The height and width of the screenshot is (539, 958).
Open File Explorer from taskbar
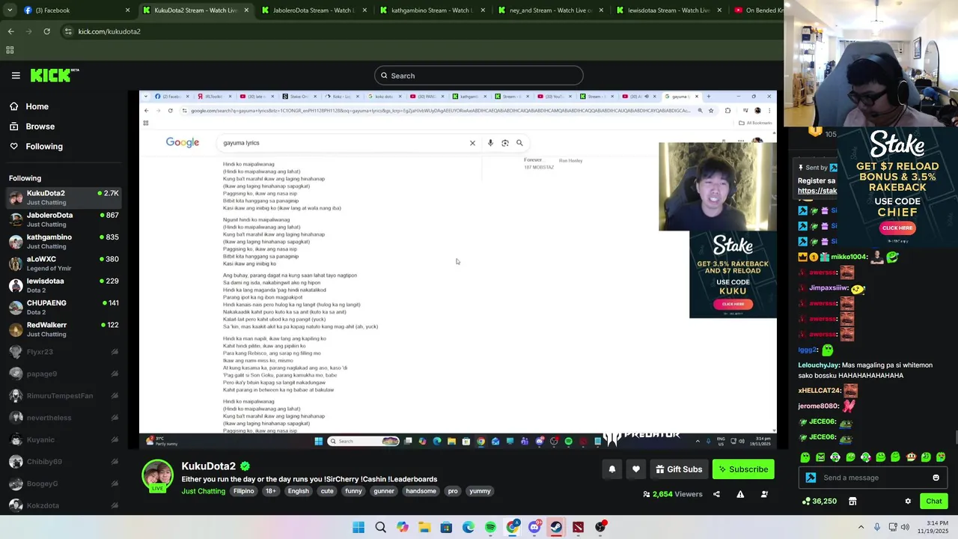coord(424,527)
